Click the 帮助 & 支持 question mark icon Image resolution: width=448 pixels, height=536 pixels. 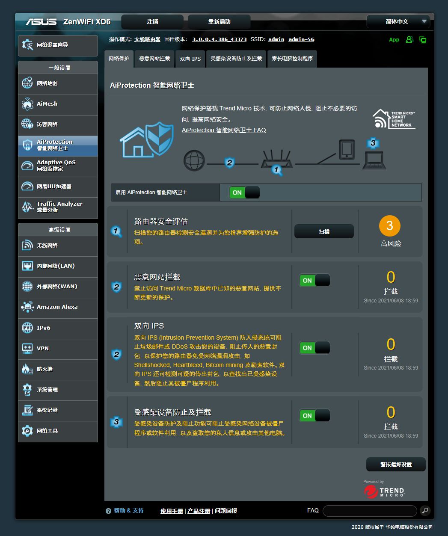pyautogui.click(x=109, y=511)
